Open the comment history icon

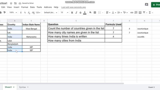[x=146, y=4]
